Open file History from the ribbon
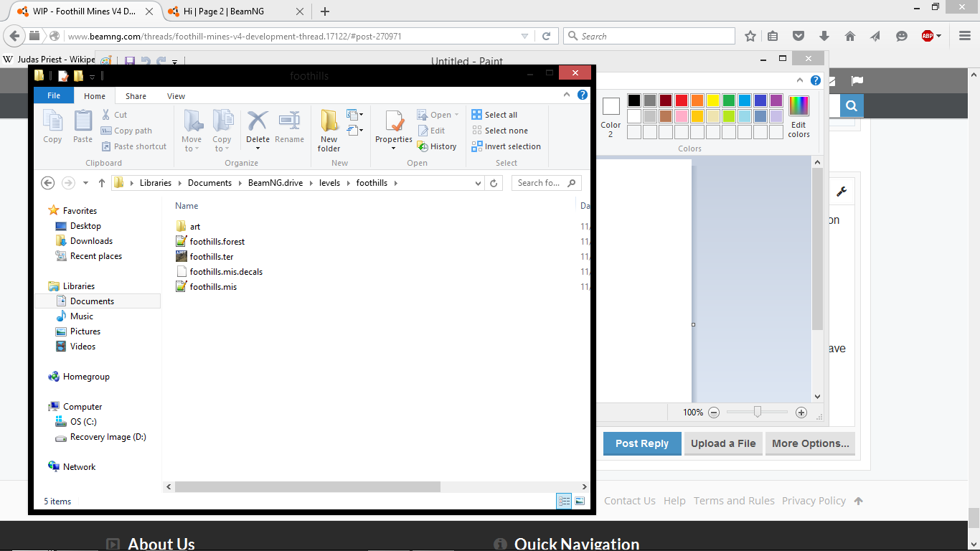Screen dimensions: 980x551 pyautogui.click(x=437, y=146)
